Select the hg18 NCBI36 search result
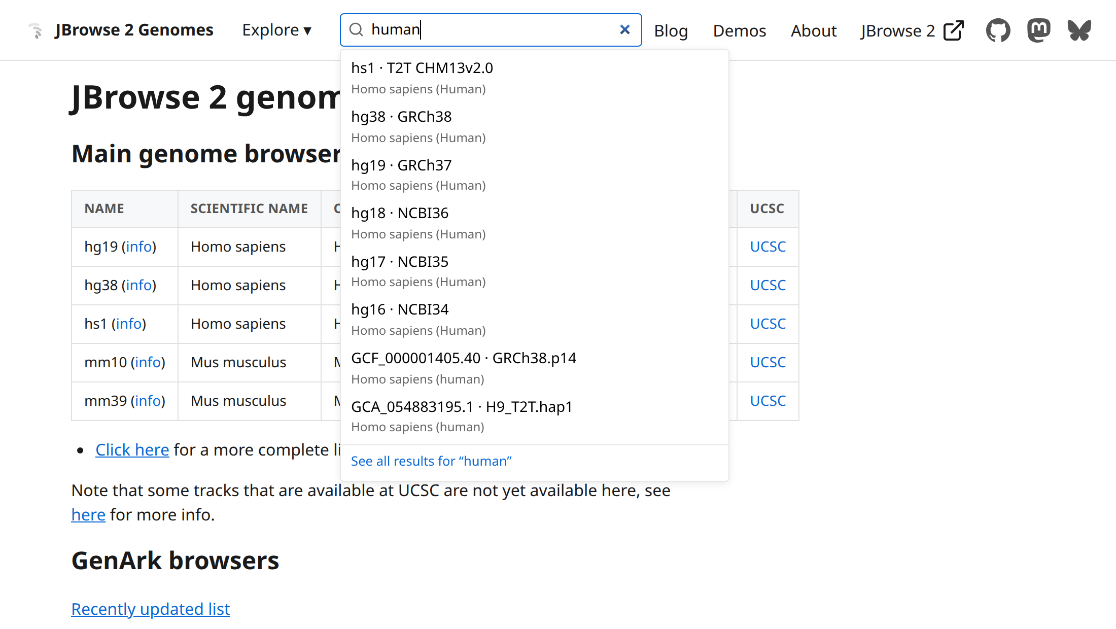Image resolution: width=1116 pixels, height=629 pixels. click(534, 223)
